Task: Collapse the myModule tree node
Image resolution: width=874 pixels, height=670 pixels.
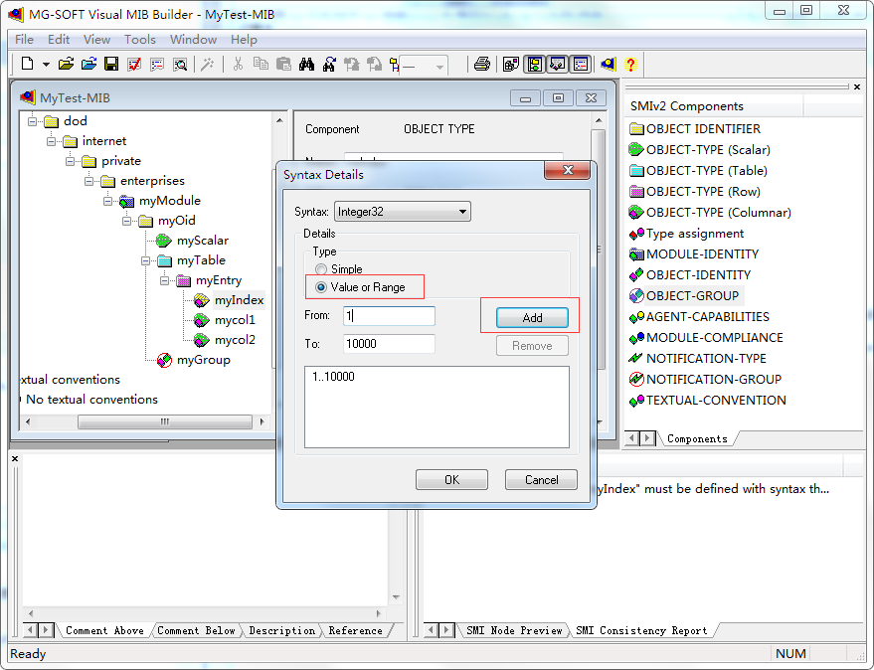Action: (x=108, y=201)
